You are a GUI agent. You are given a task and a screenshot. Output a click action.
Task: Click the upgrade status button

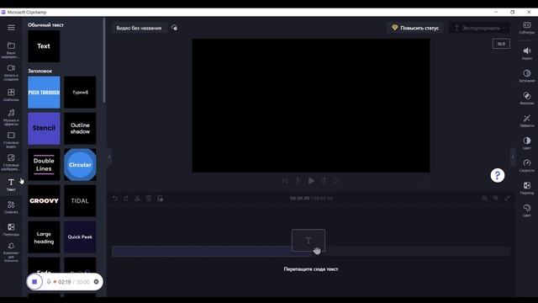(415, 28)
